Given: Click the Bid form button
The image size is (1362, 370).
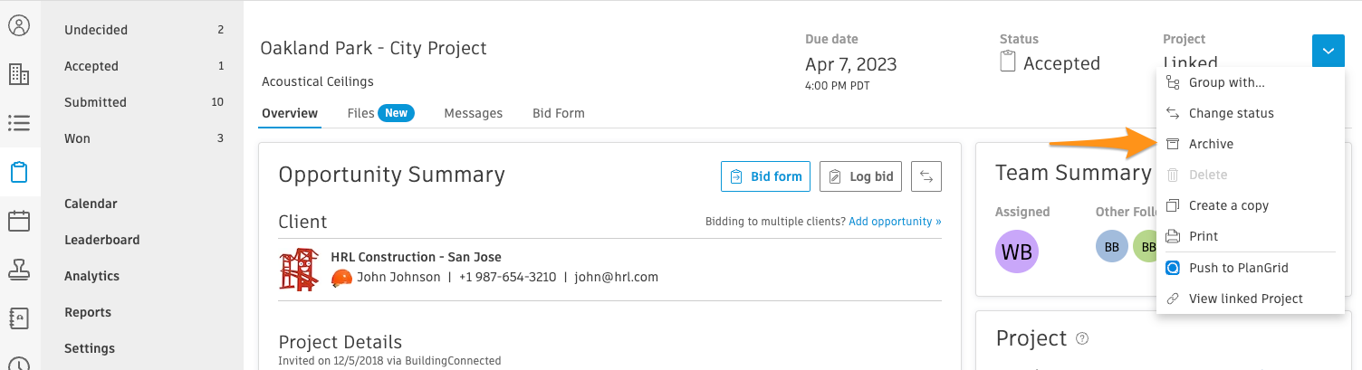Looking at the screenshot, I should [765, 176].
